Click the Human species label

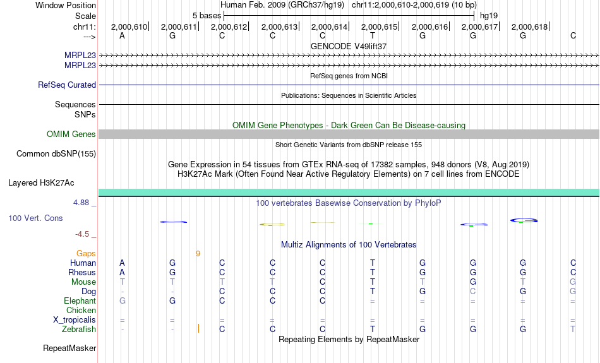point(83,263)
